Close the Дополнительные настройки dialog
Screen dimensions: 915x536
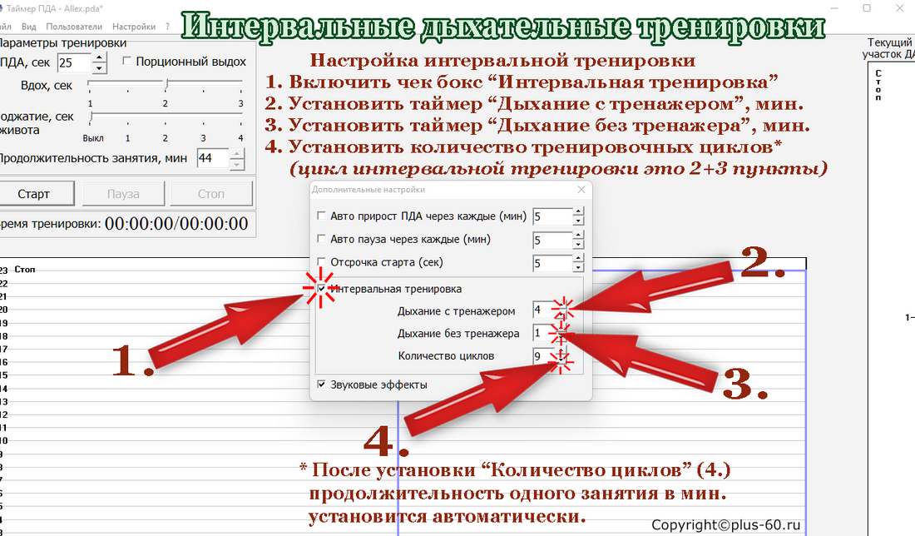[581, 190]
